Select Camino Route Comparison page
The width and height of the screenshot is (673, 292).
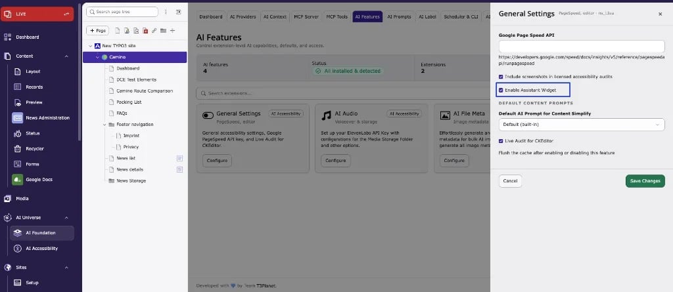tap(145, 91)
